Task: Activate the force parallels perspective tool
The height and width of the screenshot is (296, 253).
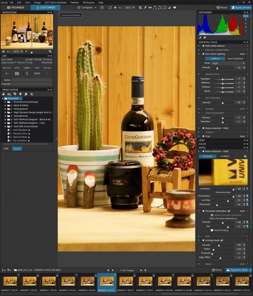Action: [155, 8]
